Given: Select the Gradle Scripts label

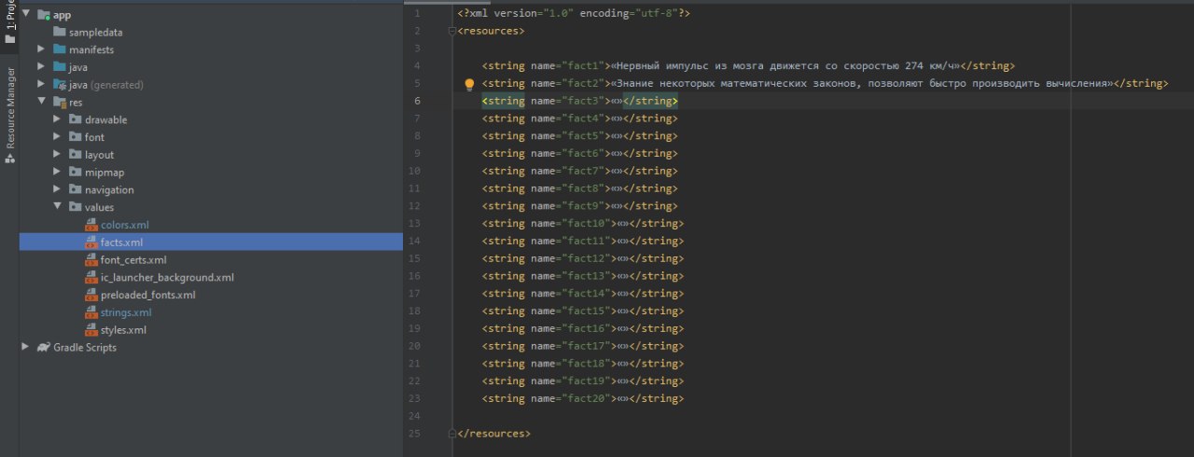Looking at the screenshot, I should 85,347.
